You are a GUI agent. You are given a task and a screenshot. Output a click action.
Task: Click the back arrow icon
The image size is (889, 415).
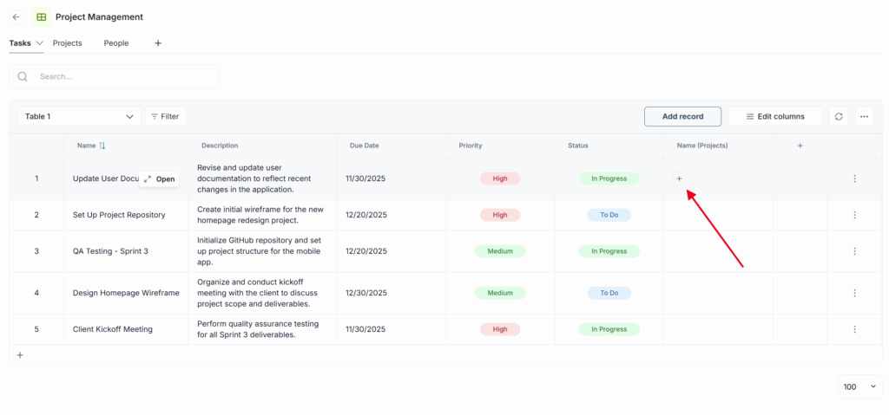point(16,16)
